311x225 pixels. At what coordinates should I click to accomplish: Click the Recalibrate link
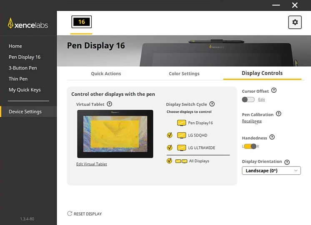click(x=252, y=121)
